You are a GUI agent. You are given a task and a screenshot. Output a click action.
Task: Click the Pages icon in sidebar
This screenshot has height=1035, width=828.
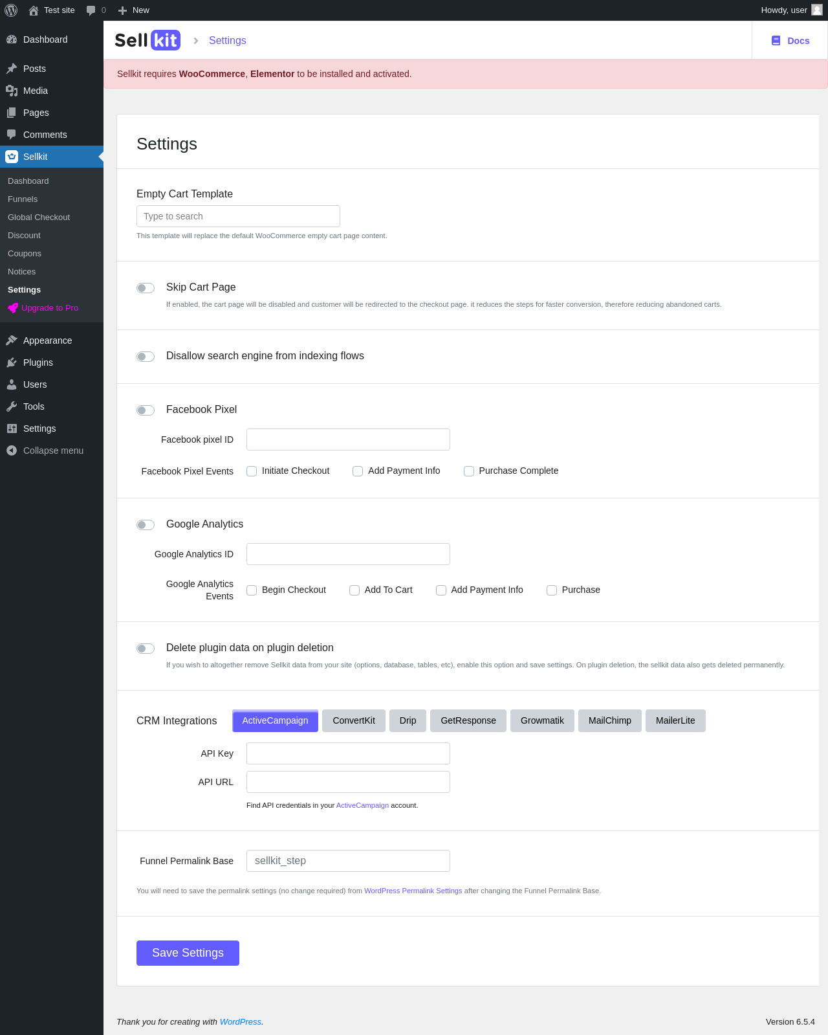click(x=12, y=113)
